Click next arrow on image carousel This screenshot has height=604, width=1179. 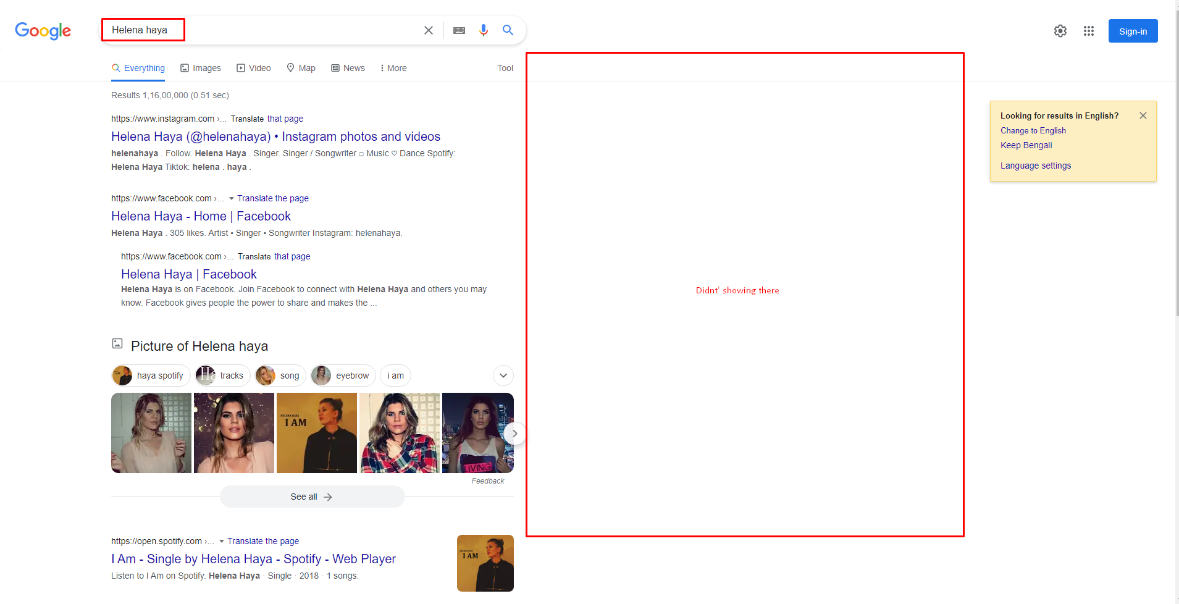pos(514,434)
